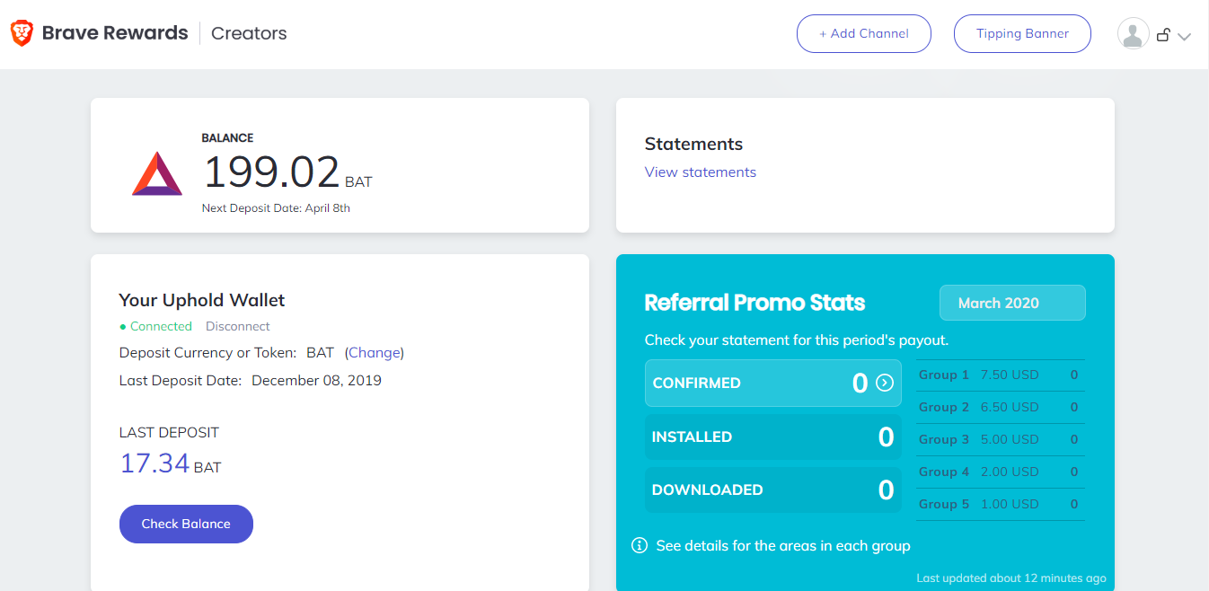Click the 199.02 balance amount
The height and width of the screenshot is (591, 1209).
click(272, 172)
